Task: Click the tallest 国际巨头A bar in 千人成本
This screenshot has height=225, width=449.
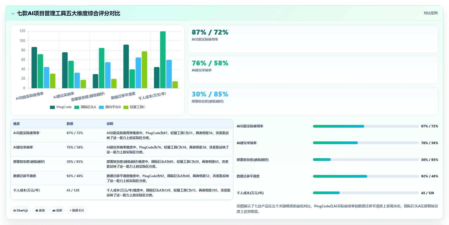Action: coord(163,60)
